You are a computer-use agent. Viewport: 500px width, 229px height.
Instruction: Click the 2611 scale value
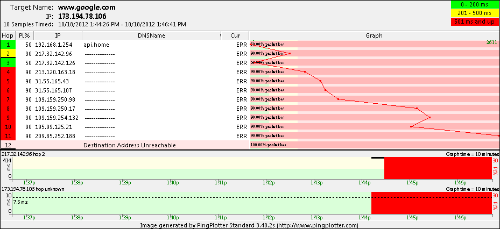(x=491, y=42)
